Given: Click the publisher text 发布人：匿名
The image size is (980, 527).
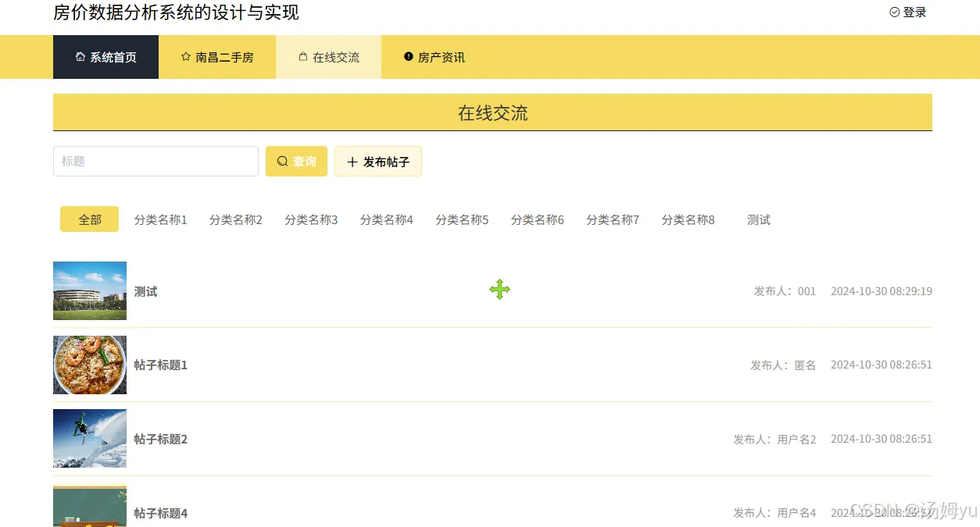Looking at the screenshot, I should tap(783, 365).
